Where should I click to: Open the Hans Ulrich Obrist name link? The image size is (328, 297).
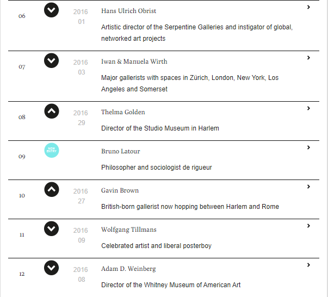click(x=128, y=11)
